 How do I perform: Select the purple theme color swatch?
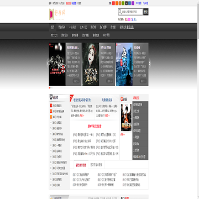tap(133, 3)
